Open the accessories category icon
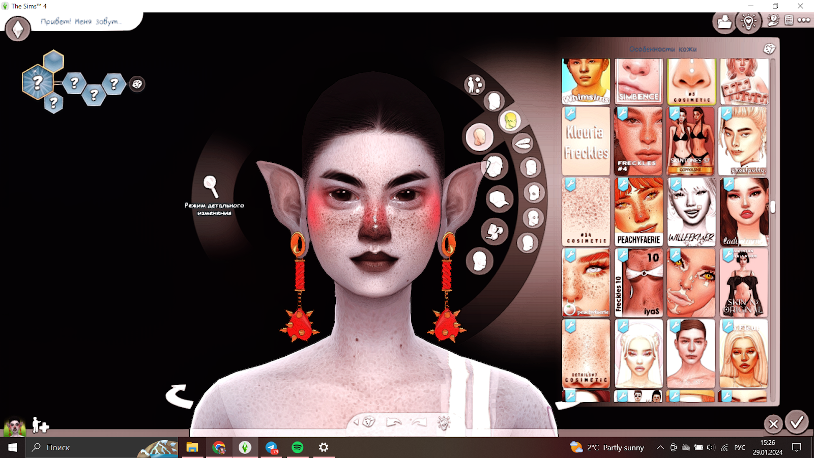 tap(495, 232)
